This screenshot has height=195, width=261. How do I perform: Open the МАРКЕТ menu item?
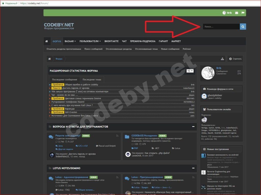pos(176,41)
